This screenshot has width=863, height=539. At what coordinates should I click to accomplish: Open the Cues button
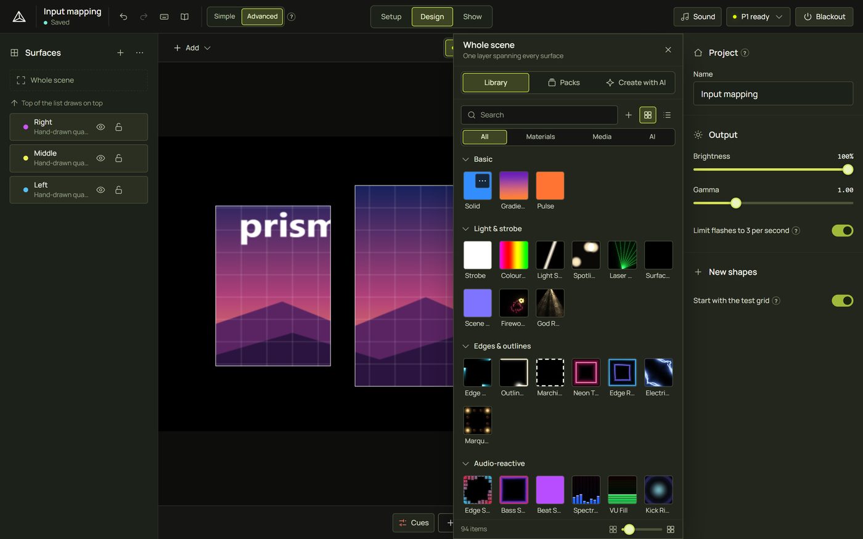(x=414, y=523)
